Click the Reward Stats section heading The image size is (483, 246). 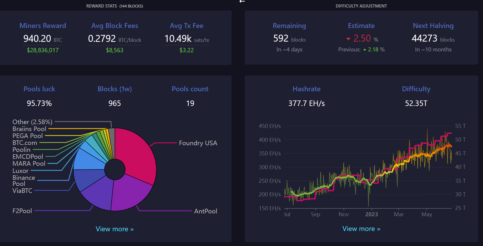tap(115, 6)
